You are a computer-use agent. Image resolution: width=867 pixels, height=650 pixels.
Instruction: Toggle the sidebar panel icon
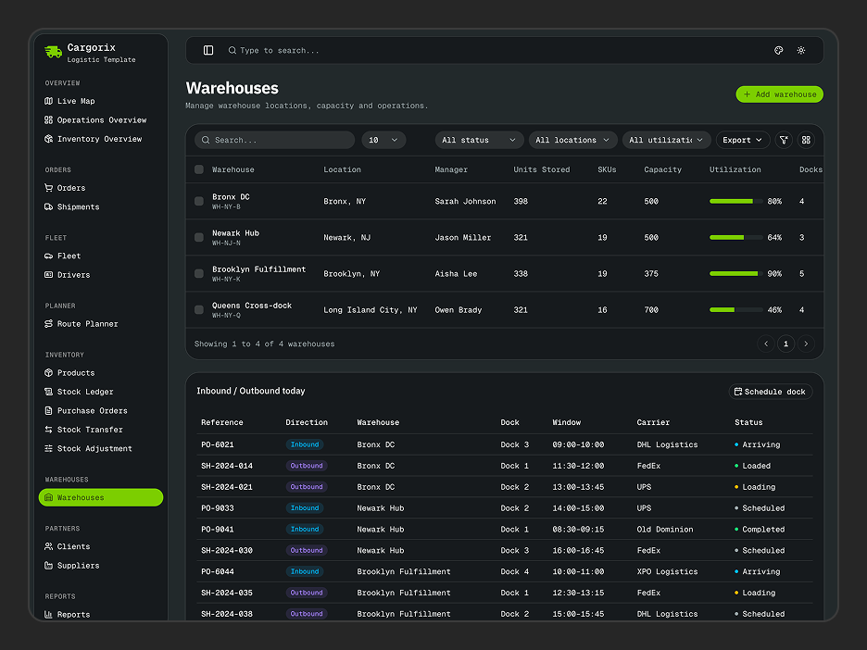[208, 50]
